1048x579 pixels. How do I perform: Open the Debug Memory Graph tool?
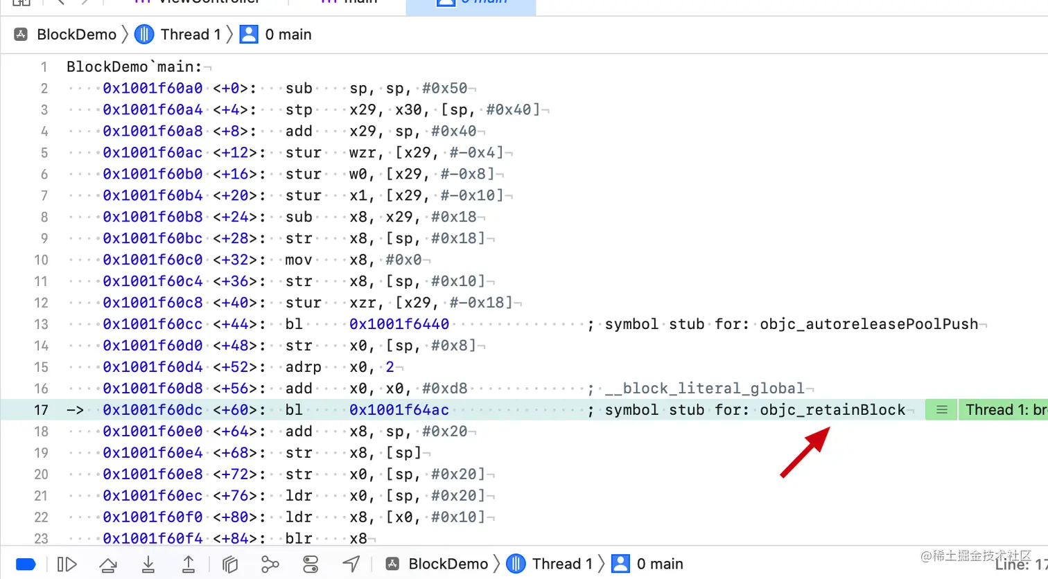pos(270,564)
